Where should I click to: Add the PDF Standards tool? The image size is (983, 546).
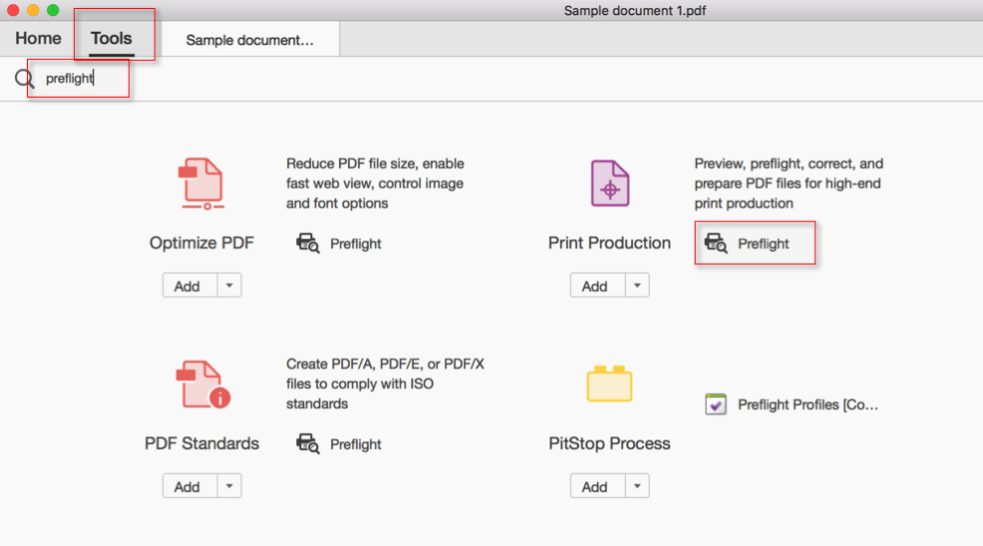187,486
